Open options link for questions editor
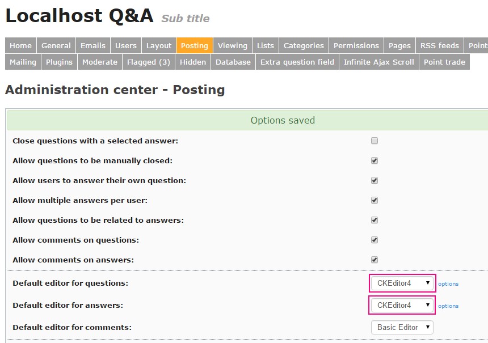Screen dimensions: 488x343 448,284
